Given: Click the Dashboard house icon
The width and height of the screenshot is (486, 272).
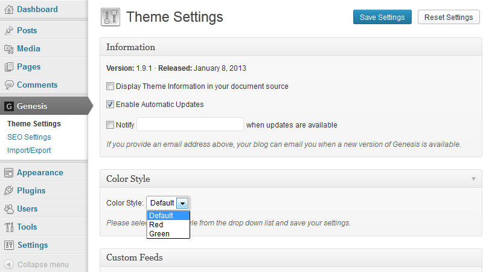Looking at the screenshot, I should click(9, 10).
